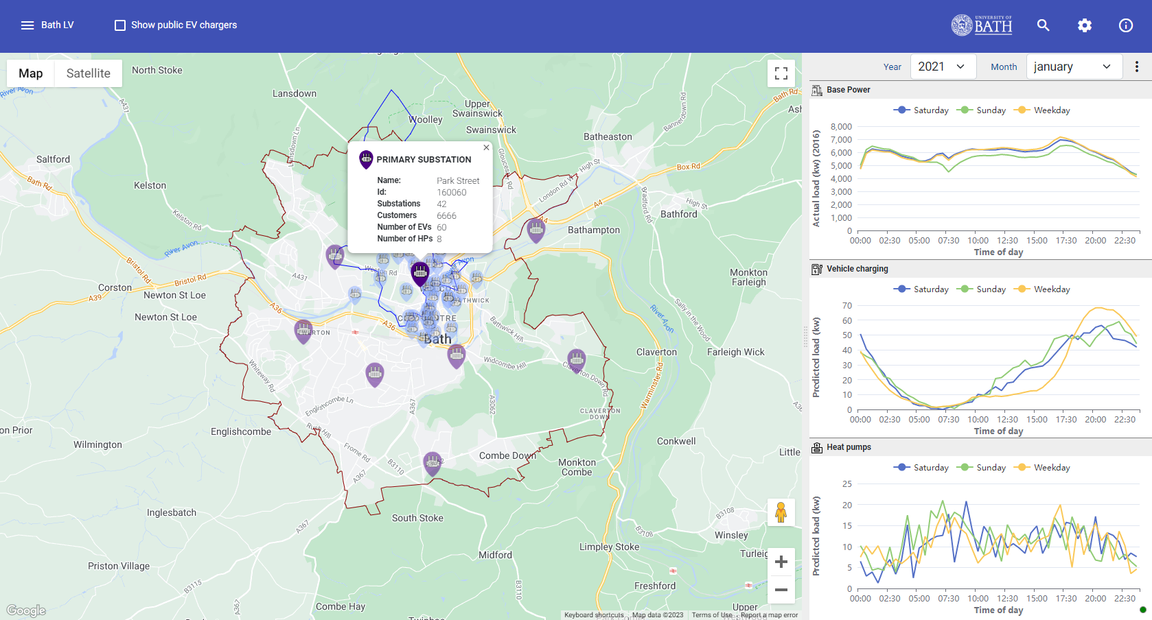This screenshot has height=620, width=1152.
Task: Click the info circle icon
Action: tap(1125, 25)
